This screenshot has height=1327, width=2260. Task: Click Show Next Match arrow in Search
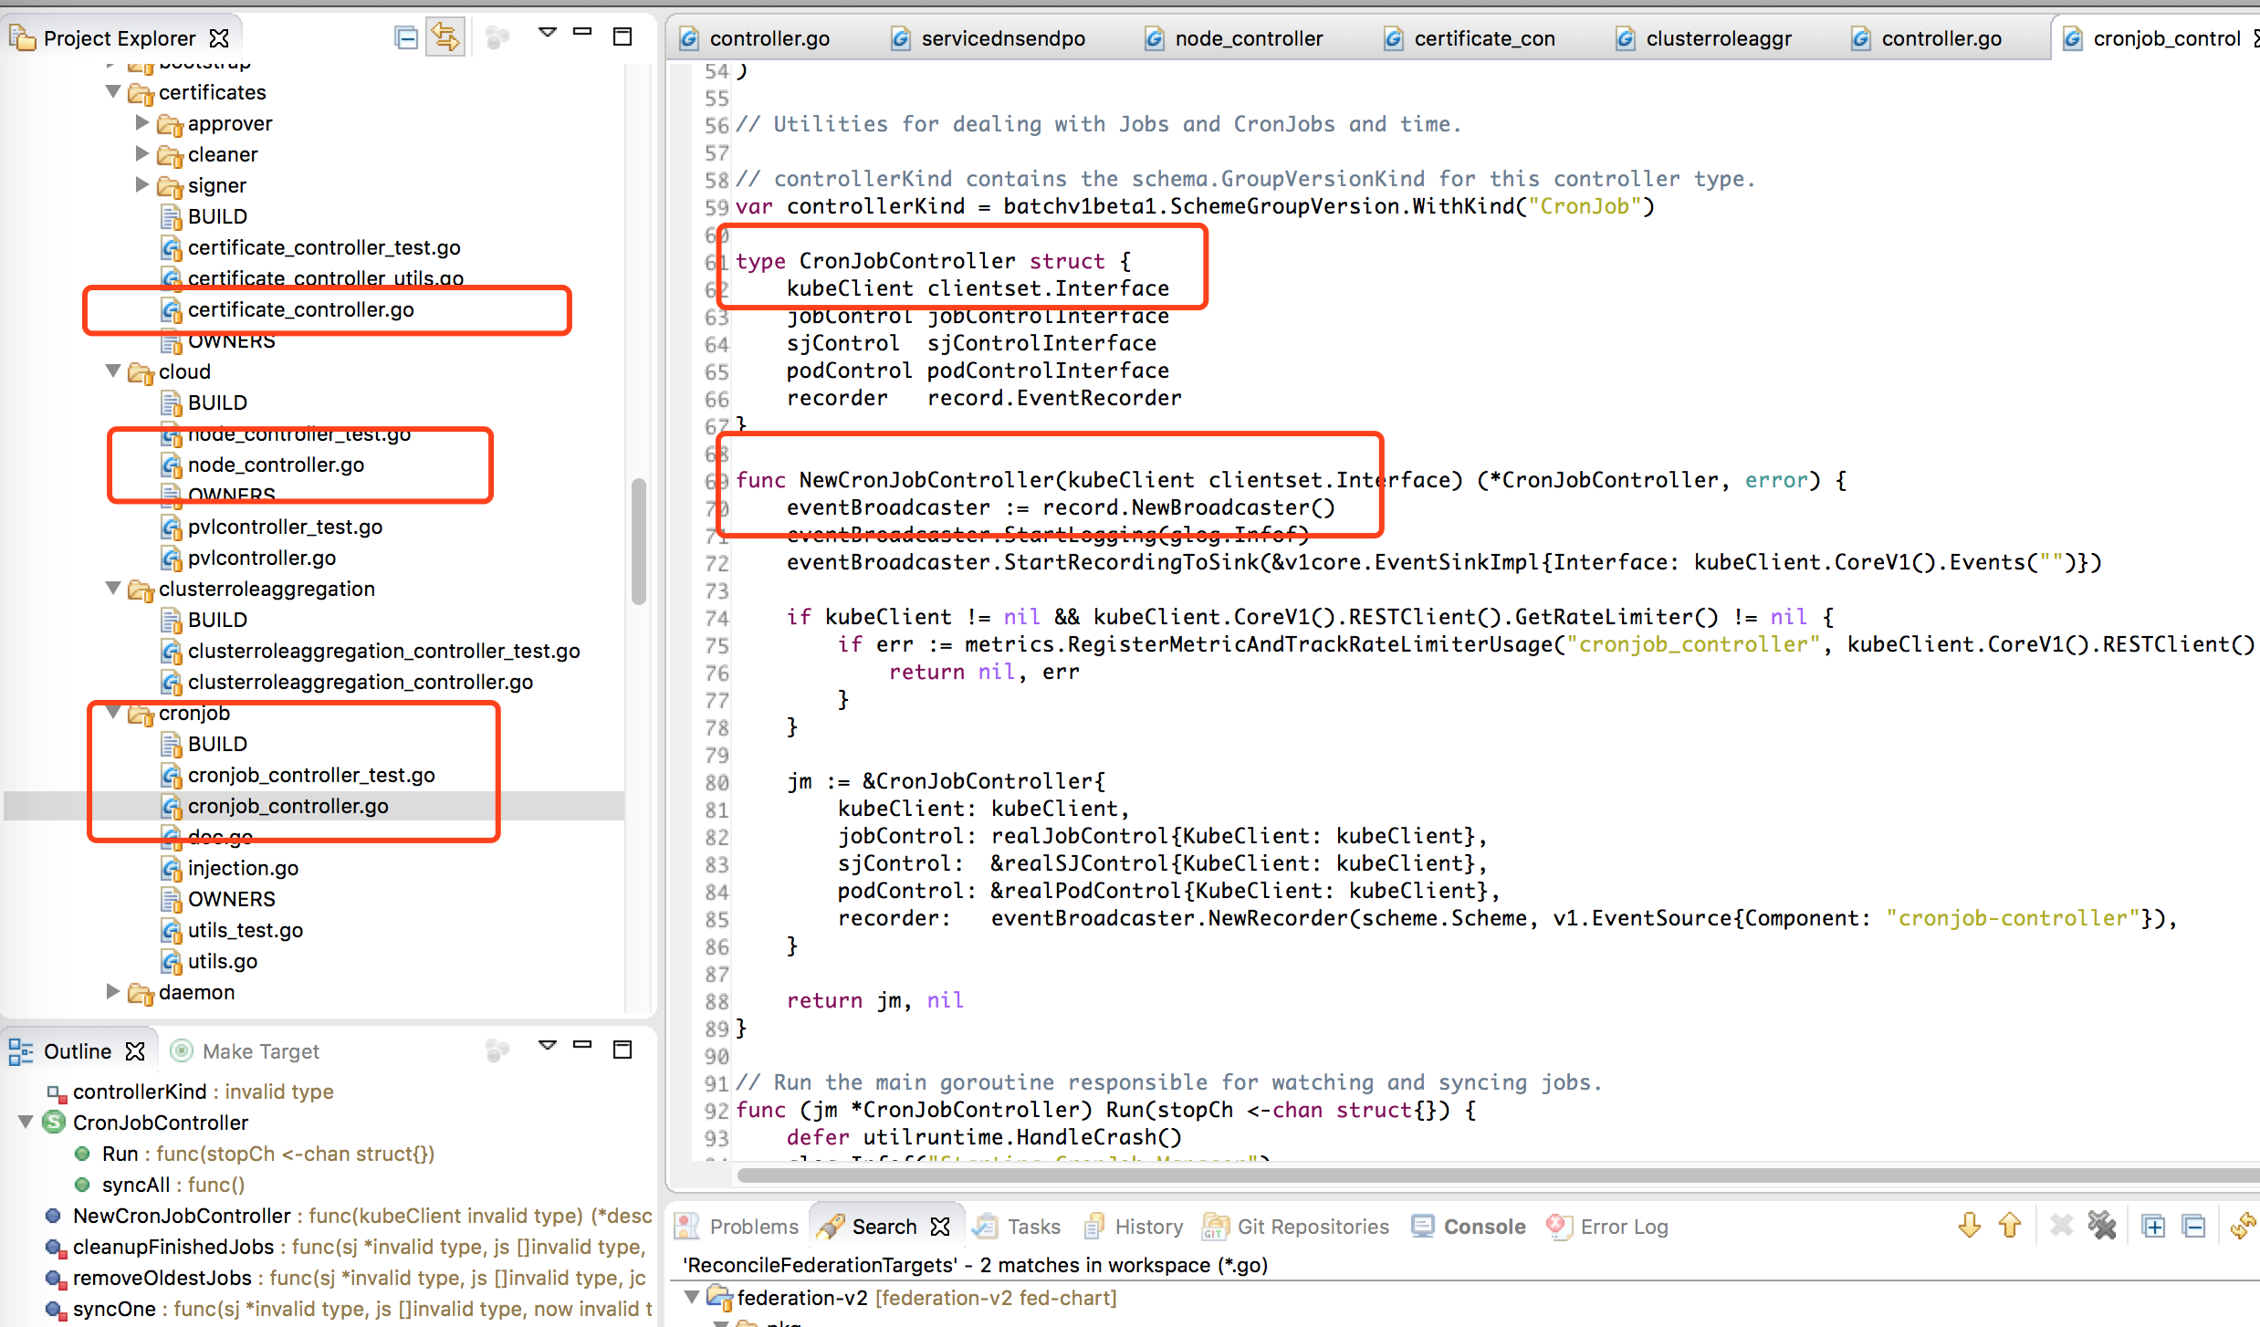1969,1226
